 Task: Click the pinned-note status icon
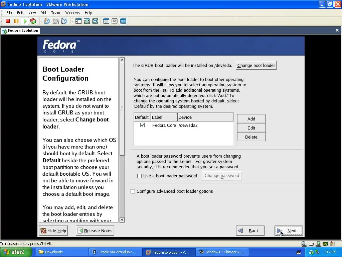332,244
